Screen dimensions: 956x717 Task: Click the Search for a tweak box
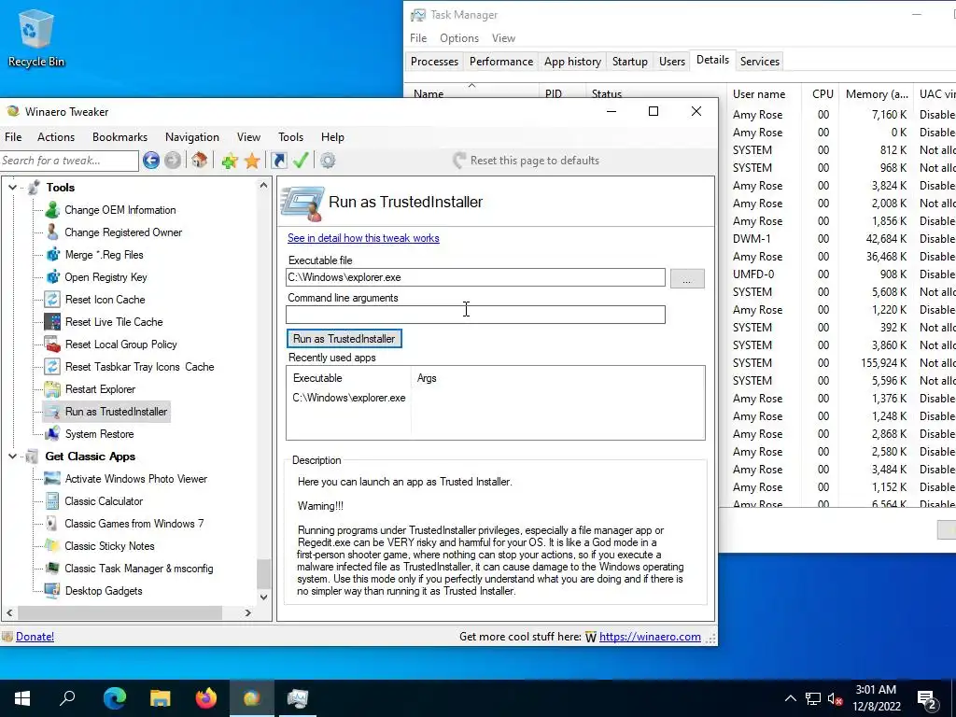click(x=69, y=161)
